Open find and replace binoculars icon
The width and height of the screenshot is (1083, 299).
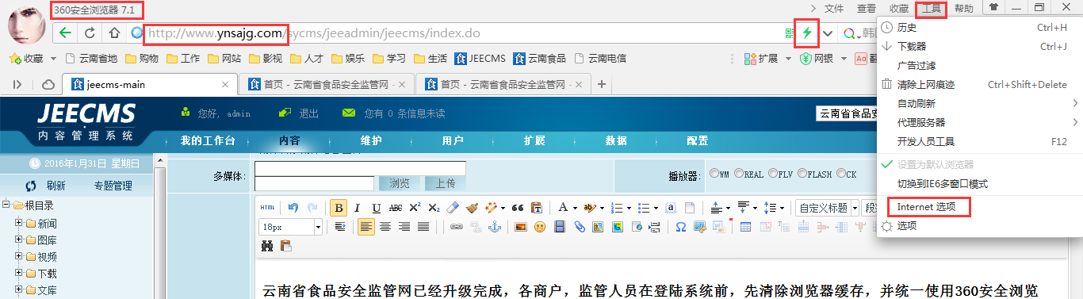[x=267, y=246]
